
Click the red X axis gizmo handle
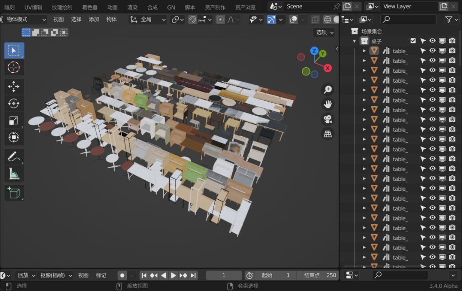tap(328, 68)
